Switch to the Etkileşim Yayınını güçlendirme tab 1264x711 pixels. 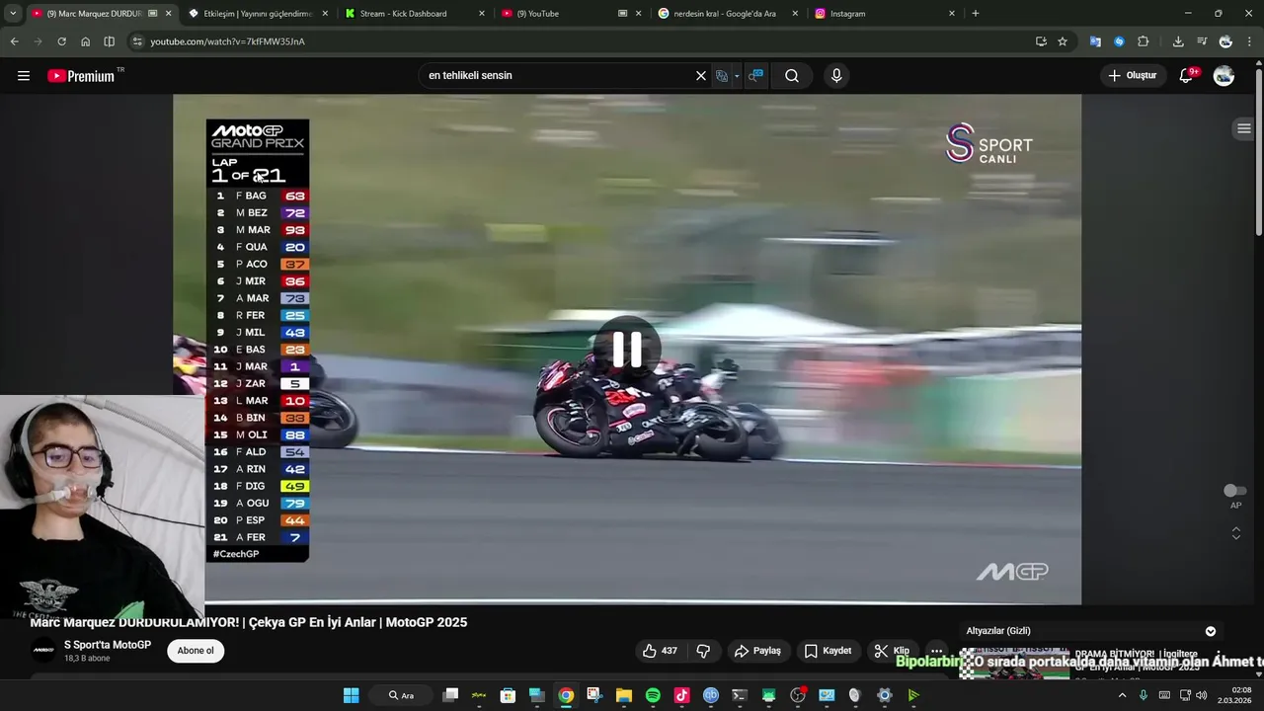pyautogui.click(x=259, y=14)
